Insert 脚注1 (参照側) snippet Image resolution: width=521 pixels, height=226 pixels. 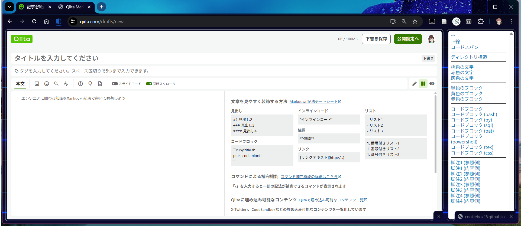(x=465, y=163)
